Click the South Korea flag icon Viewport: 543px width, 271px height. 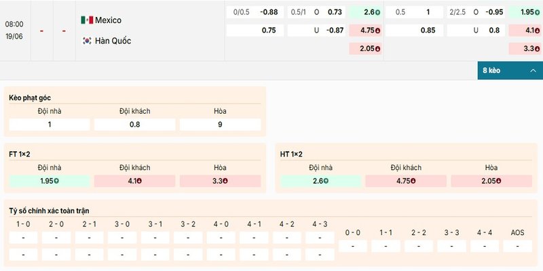(x=87, y=41)
